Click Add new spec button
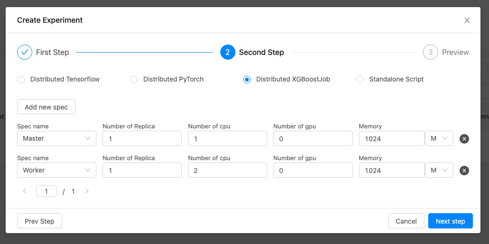489x244 pixels. tap(46, 107)
